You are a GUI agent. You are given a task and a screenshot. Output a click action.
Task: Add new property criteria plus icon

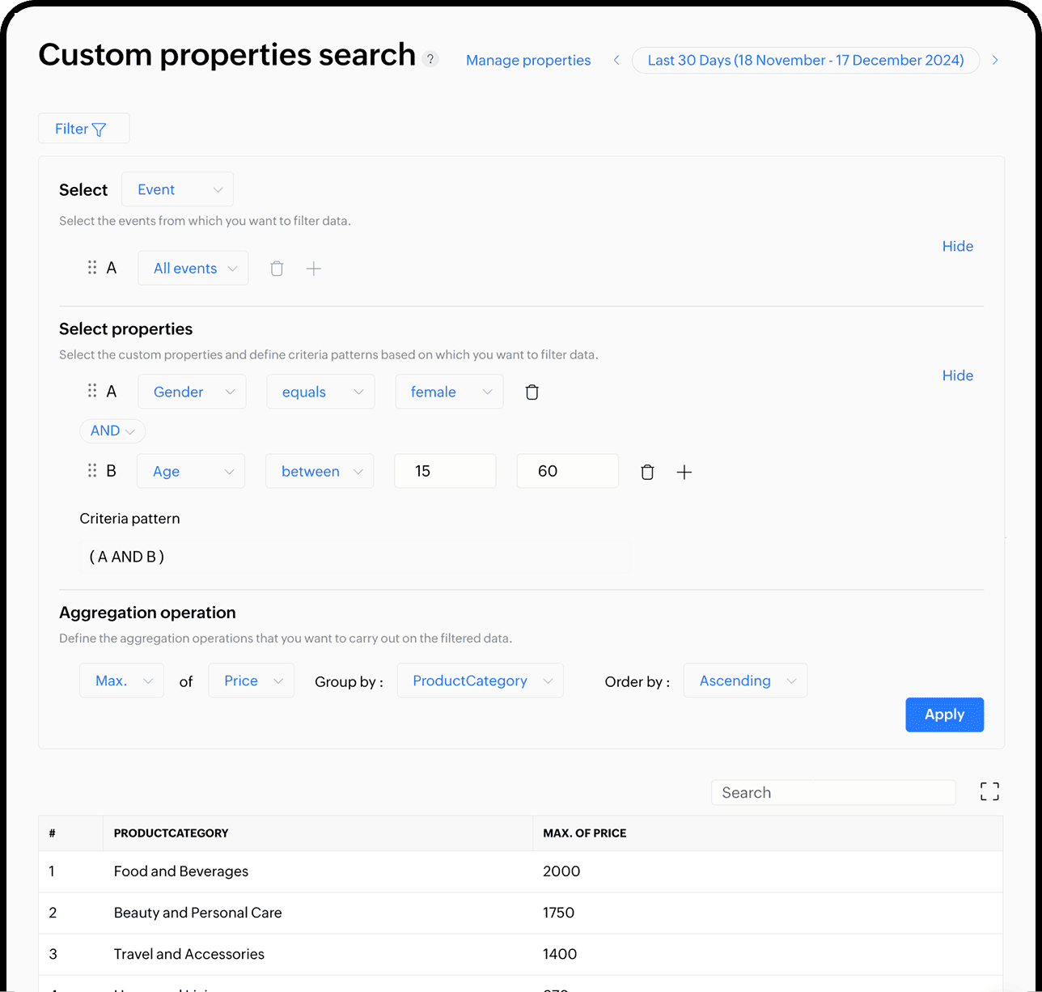pyautogui.click(x=684, y=473)
